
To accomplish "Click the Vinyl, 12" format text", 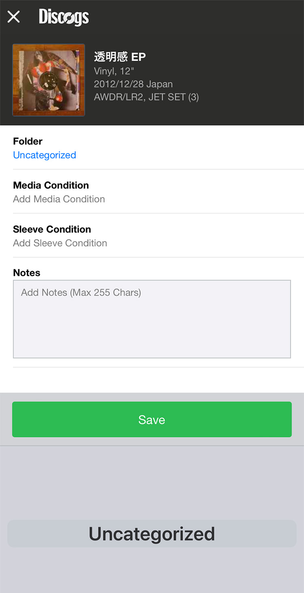I will tap(114, 71).
